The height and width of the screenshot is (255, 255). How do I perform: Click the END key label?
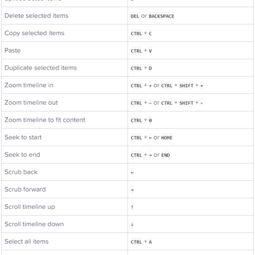[165, 155]
